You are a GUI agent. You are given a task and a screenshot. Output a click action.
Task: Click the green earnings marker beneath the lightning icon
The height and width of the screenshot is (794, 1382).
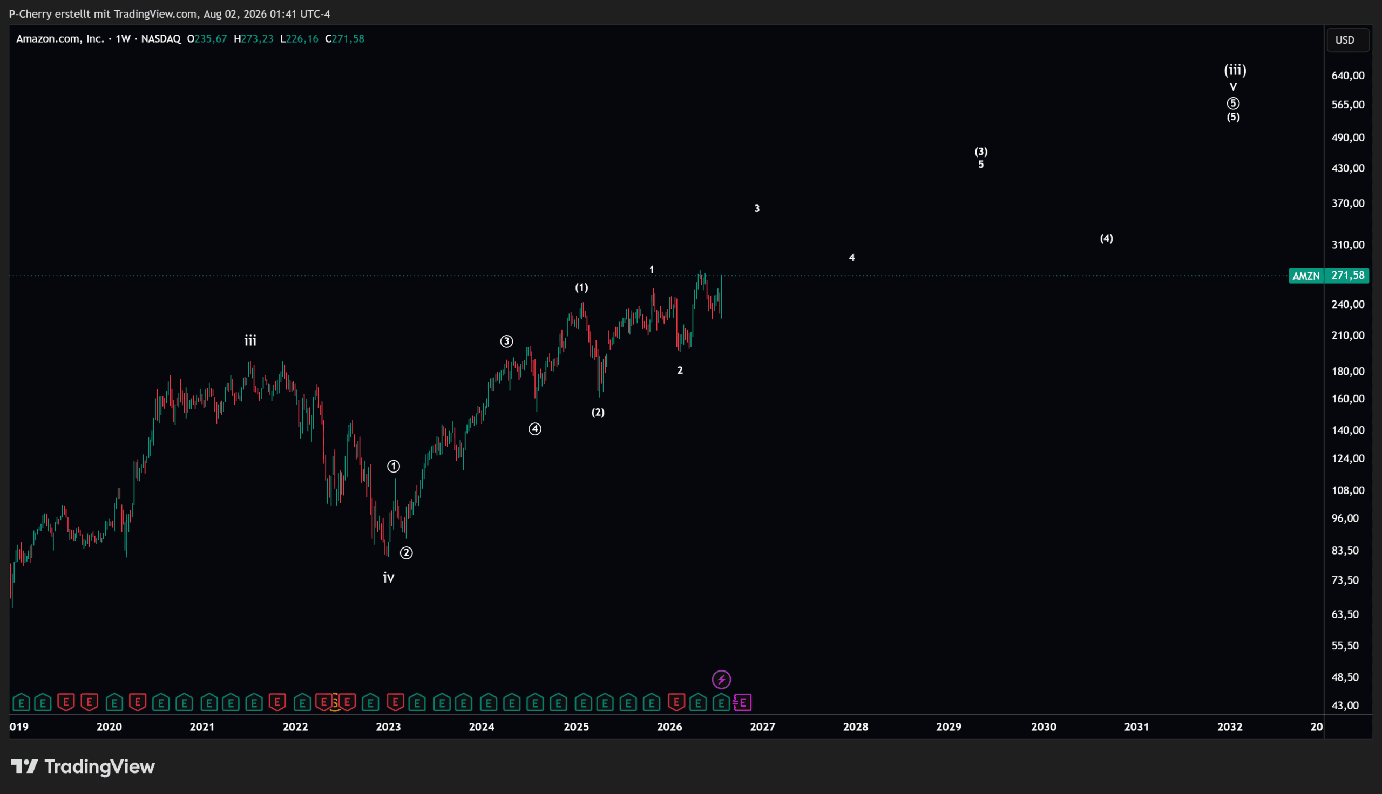click(721, 702)
